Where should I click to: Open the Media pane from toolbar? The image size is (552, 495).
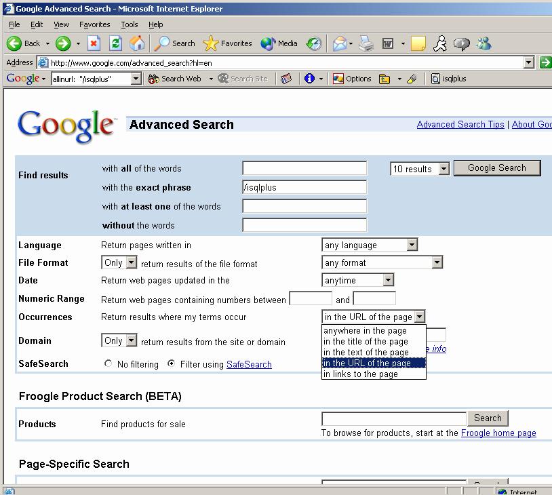279,43
